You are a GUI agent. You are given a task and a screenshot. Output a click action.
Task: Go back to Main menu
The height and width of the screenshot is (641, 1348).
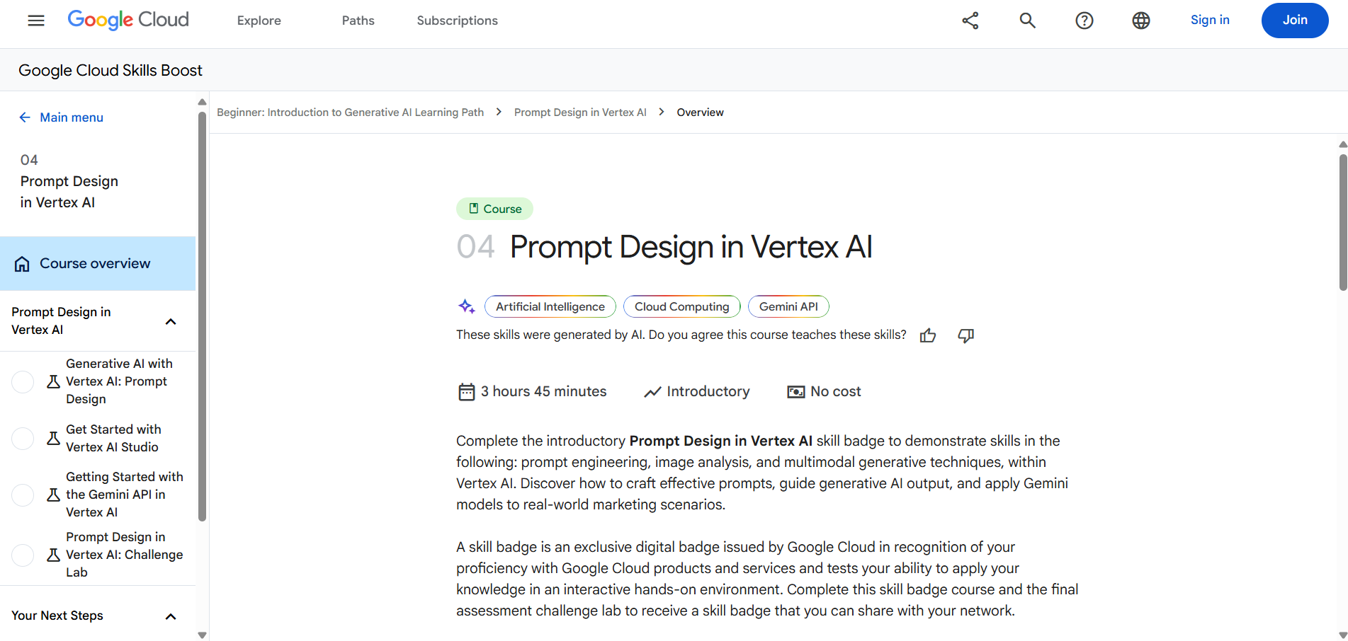coord(72,117)
